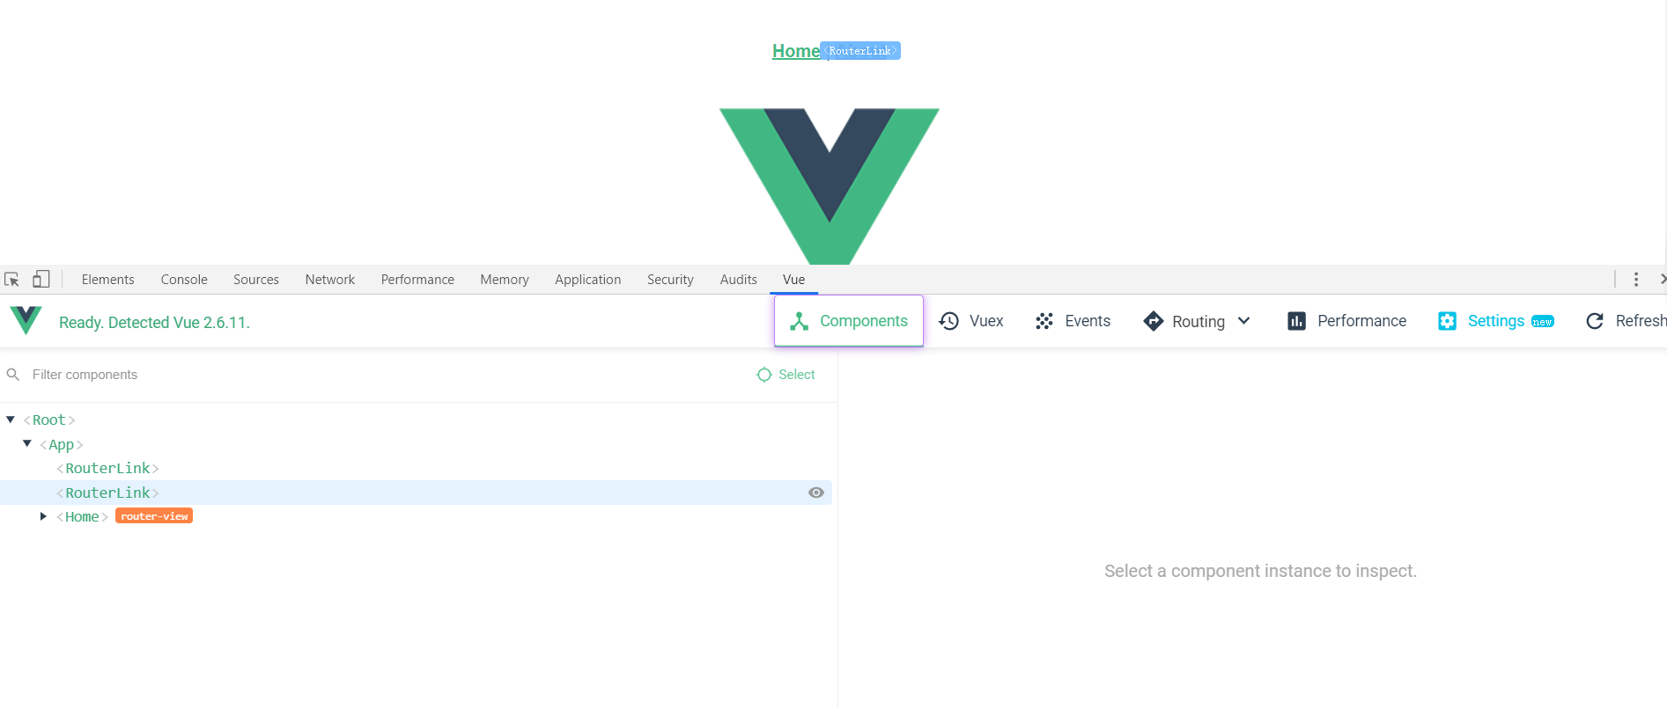The image size is (1667, 708).
Task: Expand the Home tree node
Action: tap(43, 516)
